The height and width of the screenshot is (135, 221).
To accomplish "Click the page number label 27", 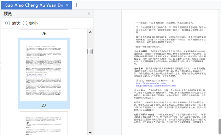I will tap(44, 105).
